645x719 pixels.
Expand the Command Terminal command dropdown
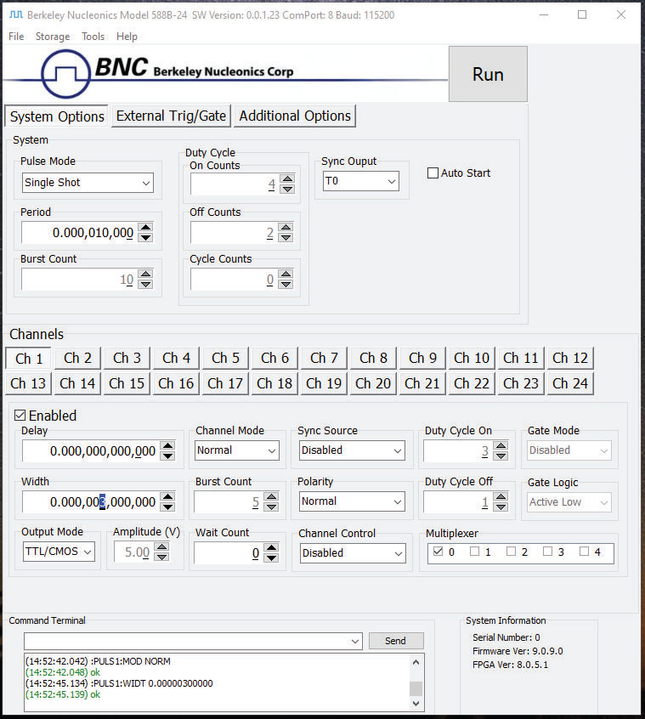355,641
